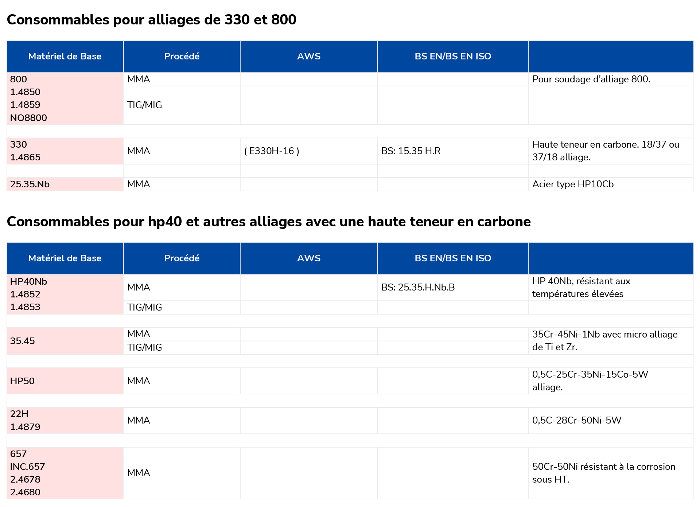This screenshot has width=700, height=507.
Task: Select the HP40Nb base material cell
Action: pyautogui.click(x=65, y=295)
